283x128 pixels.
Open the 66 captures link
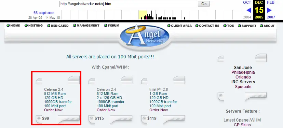(44, 13)
